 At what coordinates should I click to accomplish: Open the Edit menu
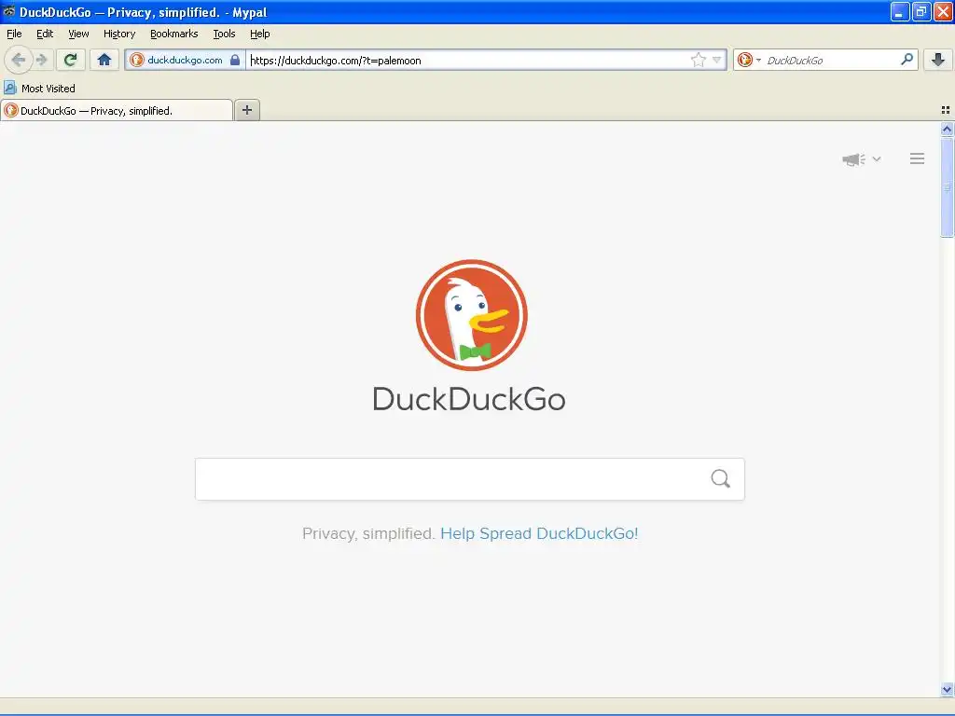[x=45, y=34]
